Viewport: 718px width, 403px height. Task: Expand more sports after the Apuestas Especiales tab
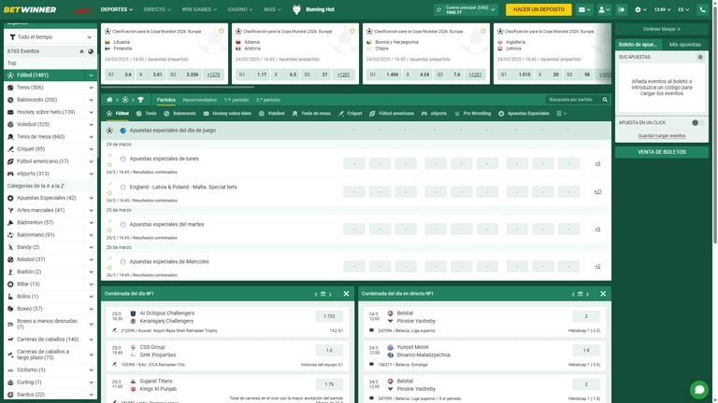(561, 113)
